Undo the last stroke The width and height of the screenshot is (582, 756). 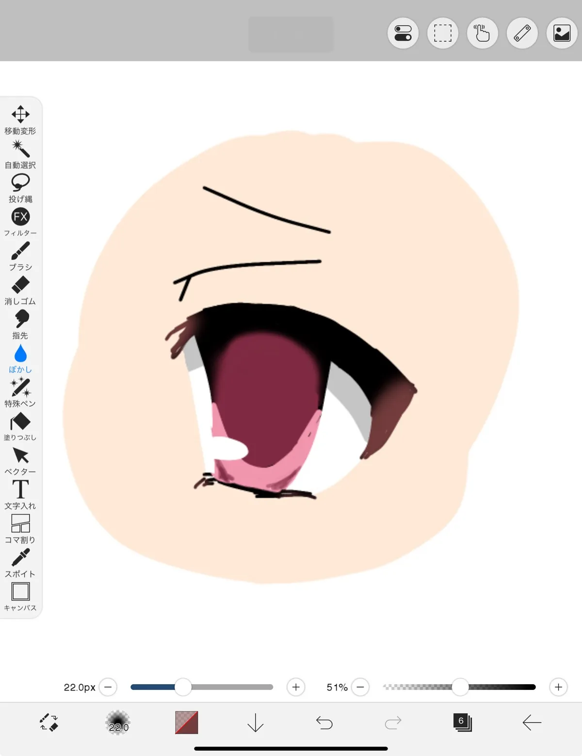click(324, 723)
